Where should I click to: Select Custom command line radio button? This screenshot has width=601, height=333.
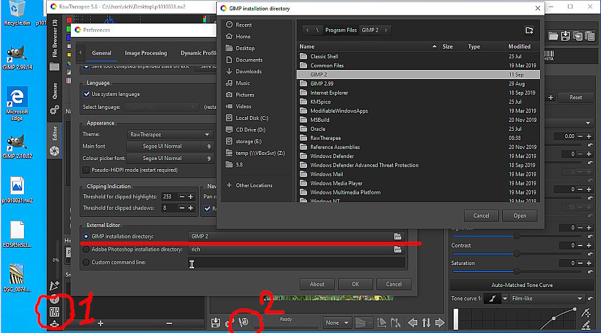coord(86,262)
